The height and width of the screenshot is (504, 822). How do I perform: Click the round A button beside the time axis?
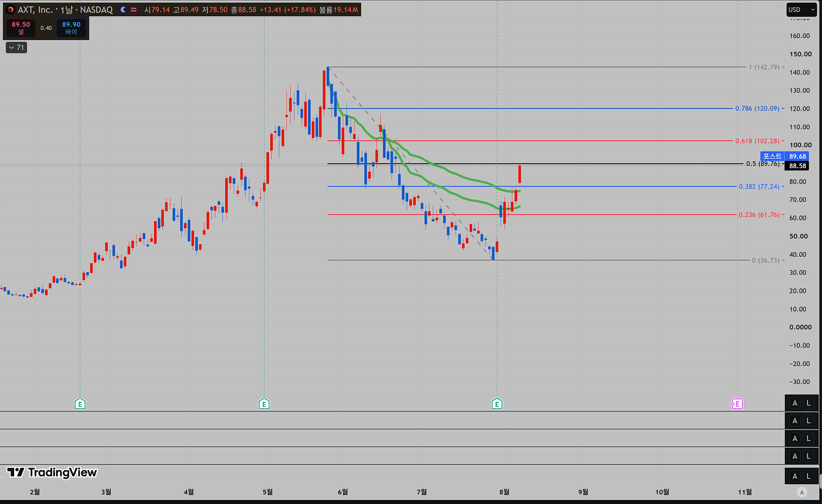click(x=802, y=492)
